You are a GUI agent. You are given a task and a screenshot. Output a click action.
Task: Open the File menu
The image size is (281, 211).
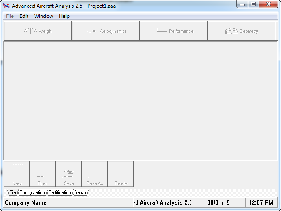point(10,16)
